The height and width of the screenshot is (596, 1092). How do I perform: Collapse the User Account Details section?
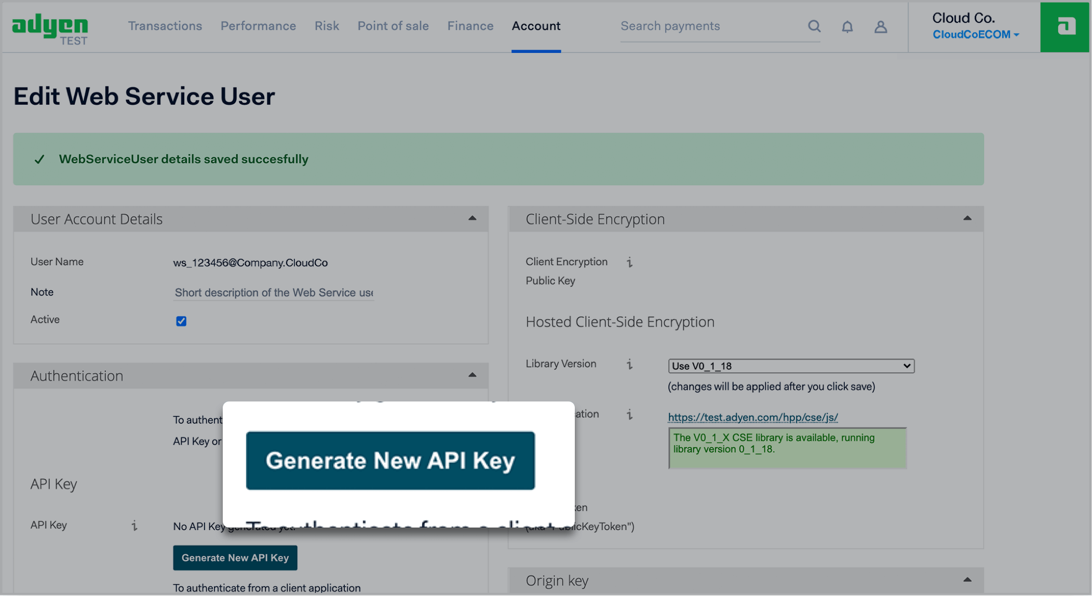point(472,218)
